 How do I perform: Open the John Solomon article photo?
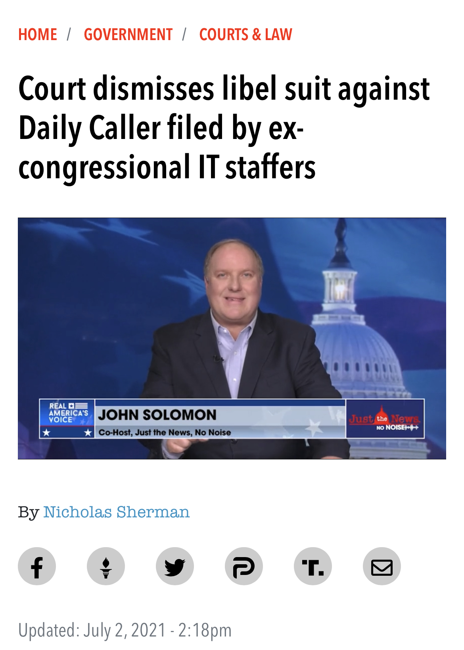[232, 338]
